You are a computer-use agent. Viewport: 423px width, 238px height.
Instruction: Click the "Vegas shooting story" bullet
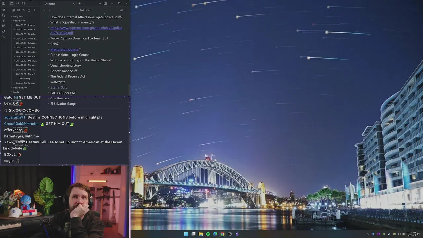(65, 65)
